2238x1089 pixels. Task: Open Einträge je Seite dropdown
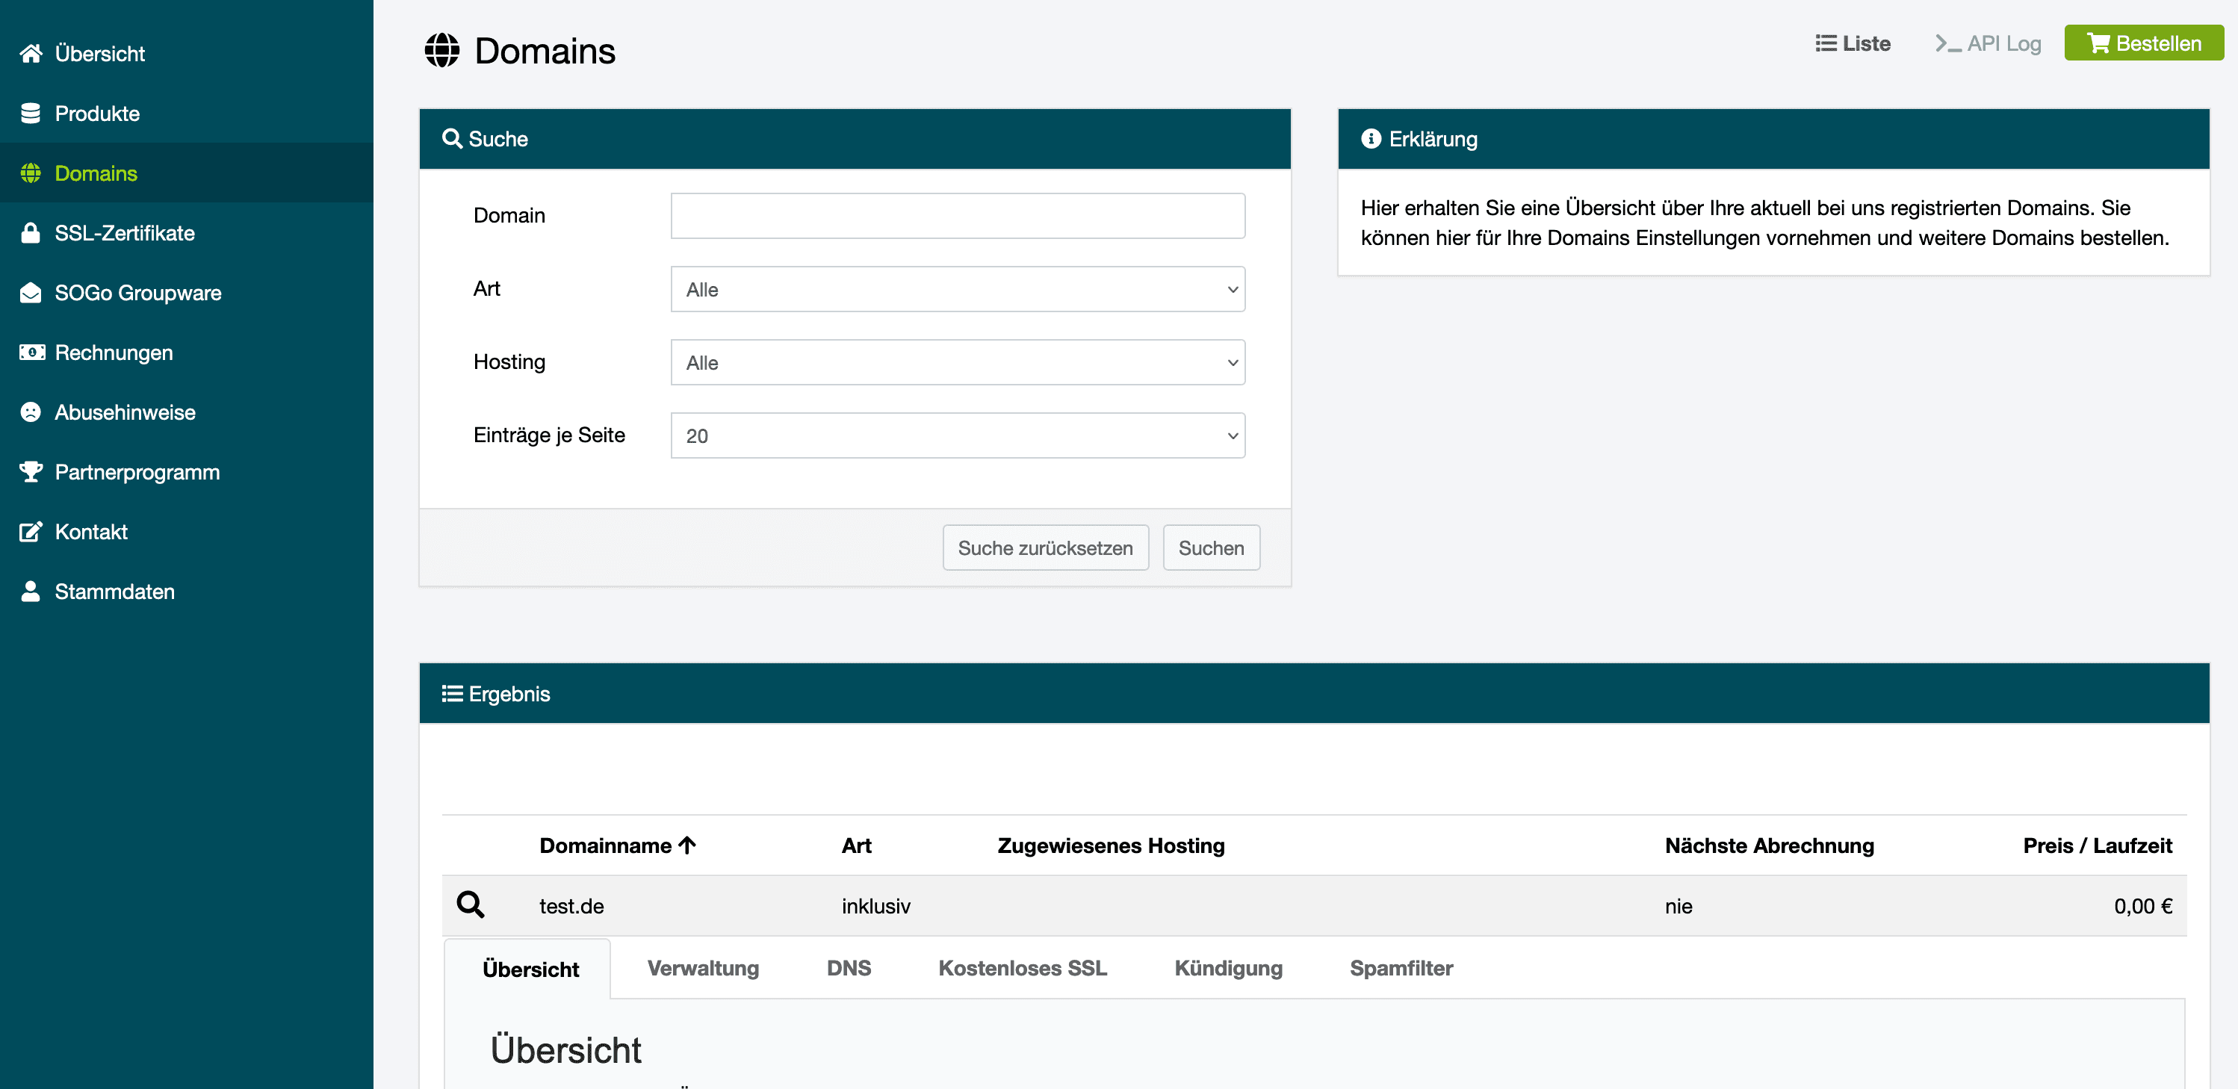point(957,435)
